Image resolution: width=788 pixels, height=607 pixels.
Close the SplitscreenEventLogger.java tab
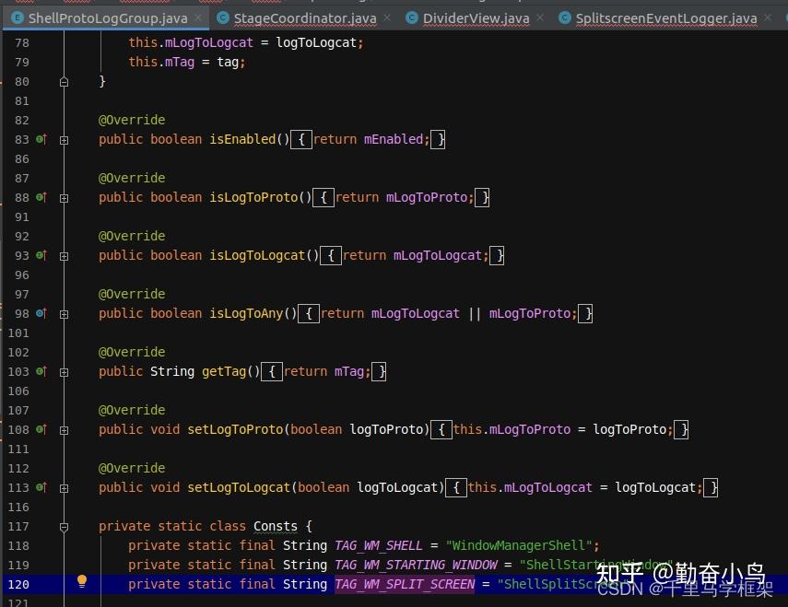[768, 18]
